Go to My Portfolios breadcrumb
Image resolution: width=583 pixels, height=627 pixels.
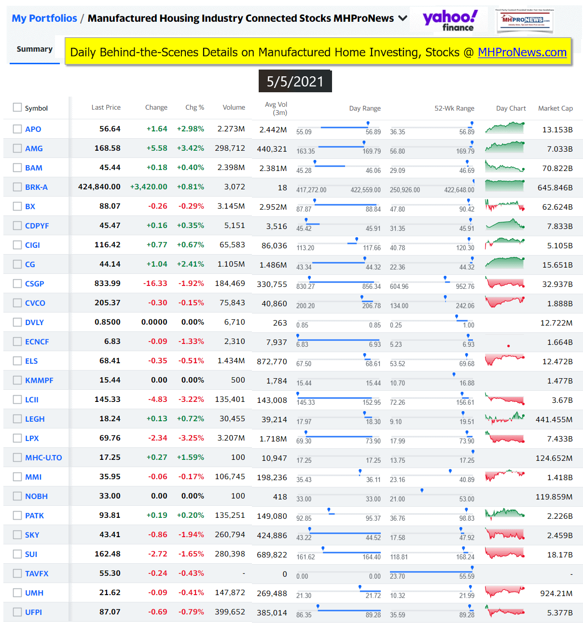point(44,18)
